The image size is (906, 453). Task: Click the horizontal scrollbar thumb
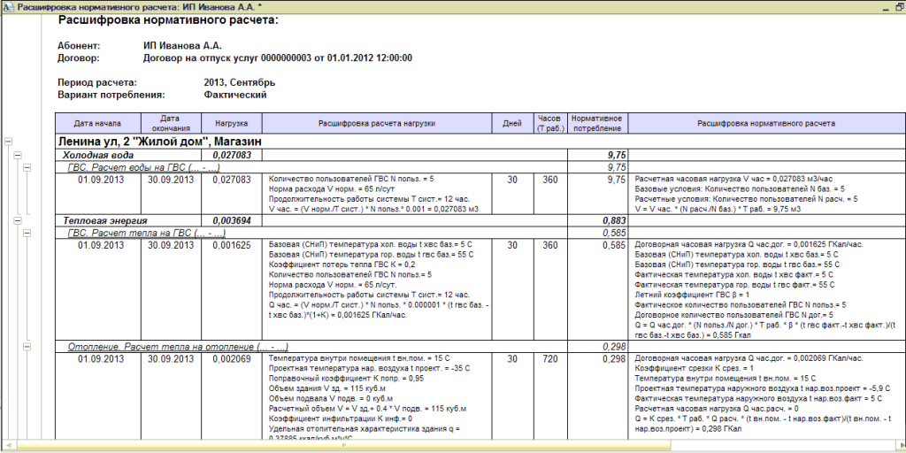click(344, 446)
